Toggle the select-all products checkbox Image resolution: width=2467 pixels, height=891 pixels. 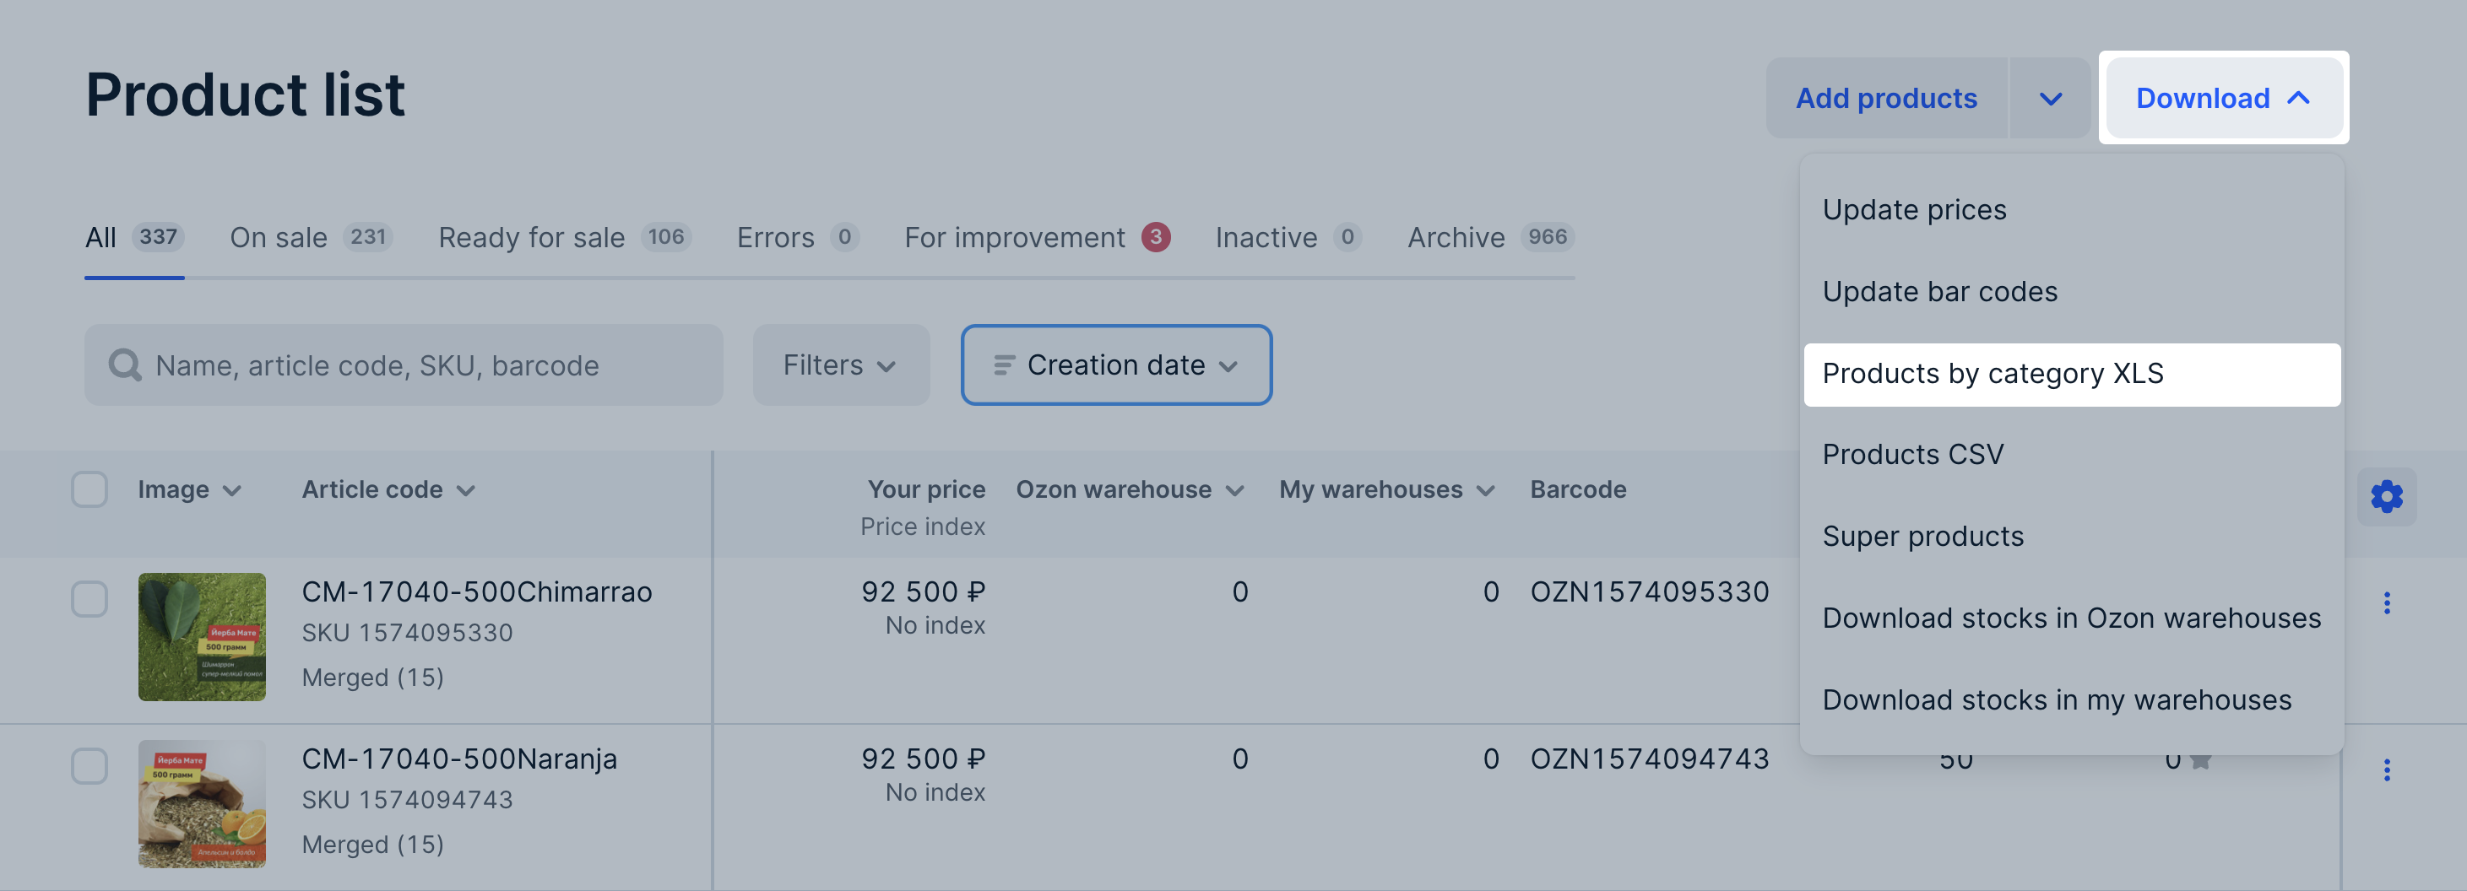90,490
